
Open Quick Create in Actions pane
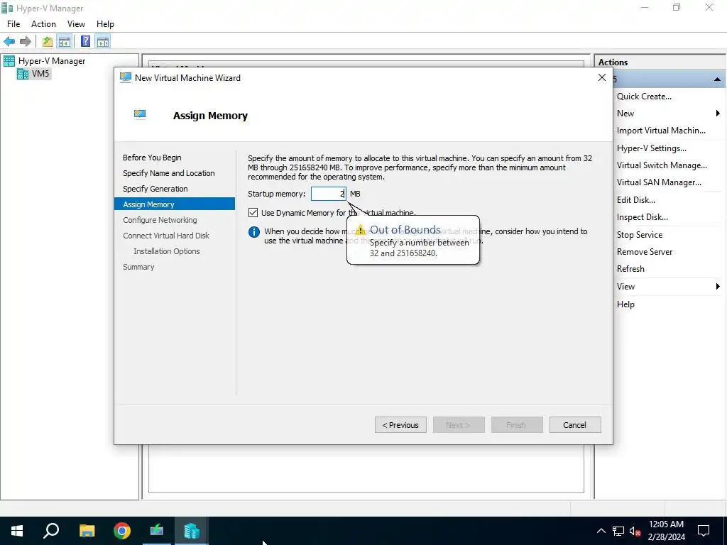pos(644,97)
